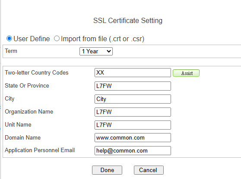Click the Application Personnel Email label

(x=40, y=150)
